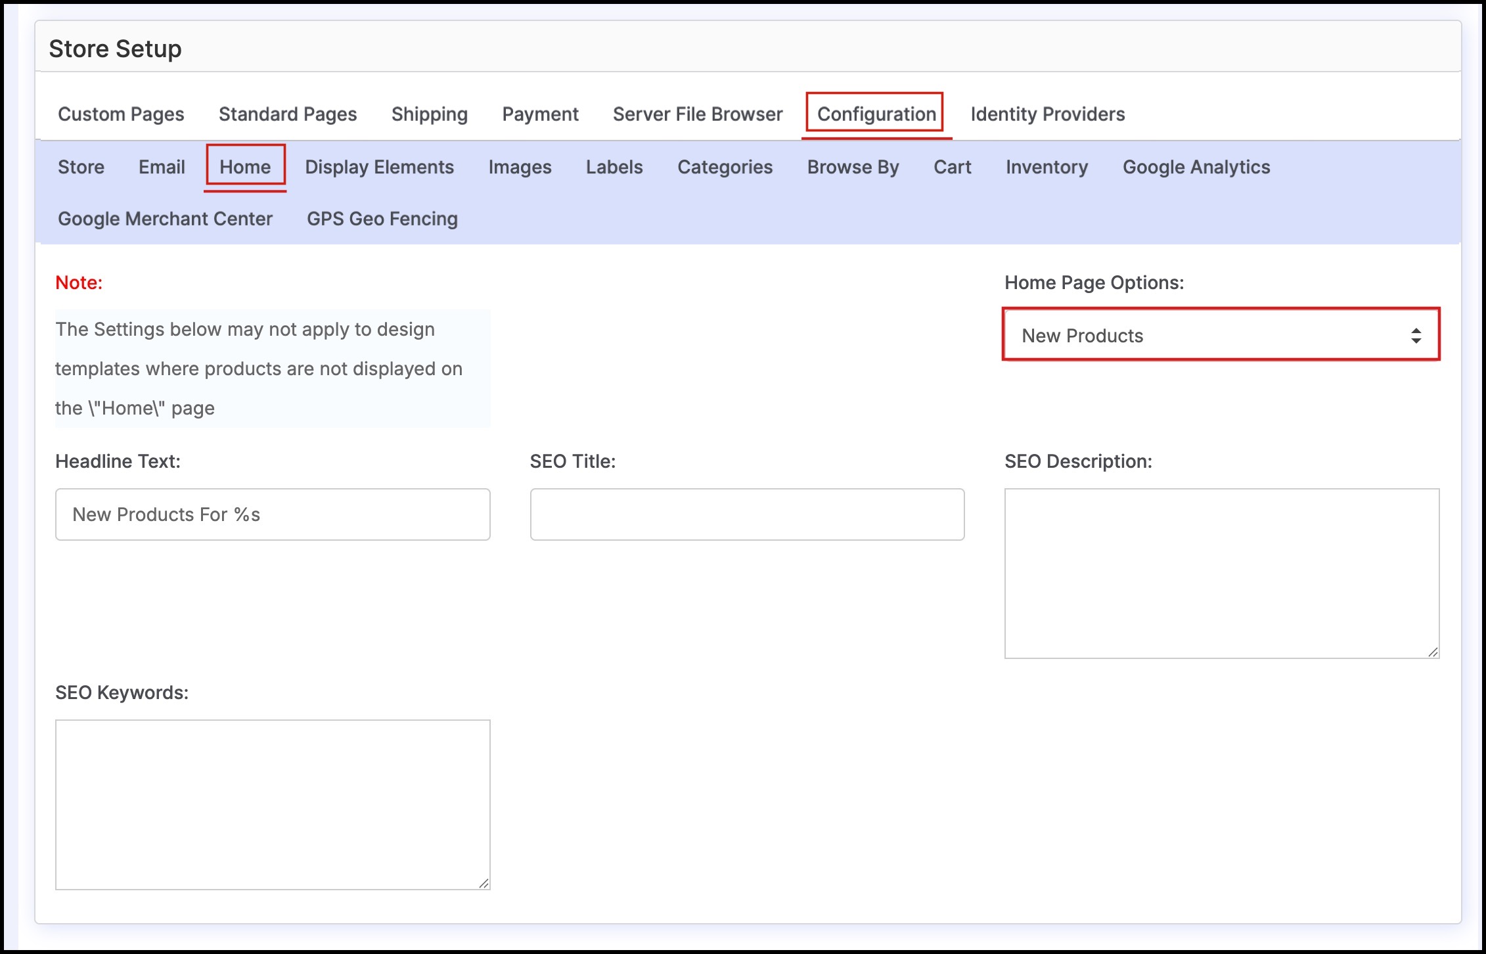Select the Store sub-tab
This screenshot has width=1486, height=954.
81,167
